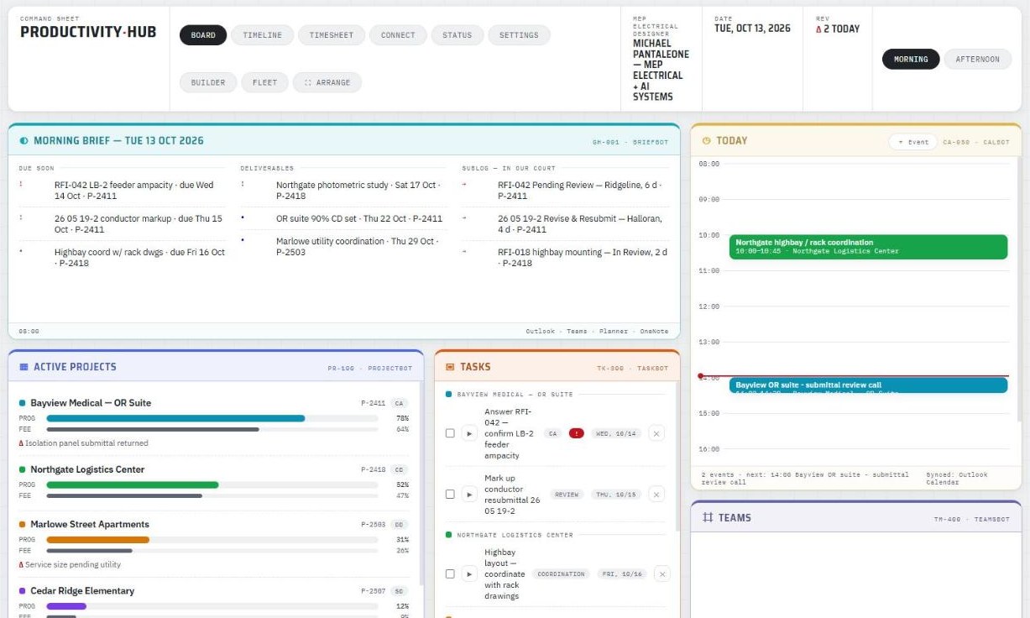Click the red priority badge on RFI-042 task
The width and height of the screenshot is (1030, 618).
tap(577, 433)
